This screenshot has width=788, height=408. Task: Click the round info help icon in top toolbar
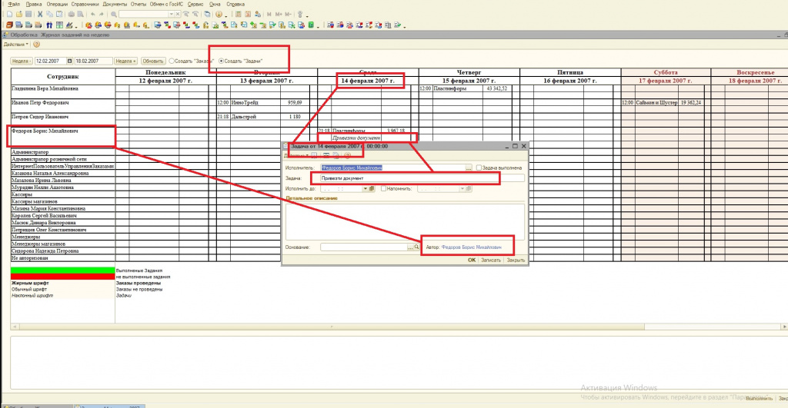(219, 14)
